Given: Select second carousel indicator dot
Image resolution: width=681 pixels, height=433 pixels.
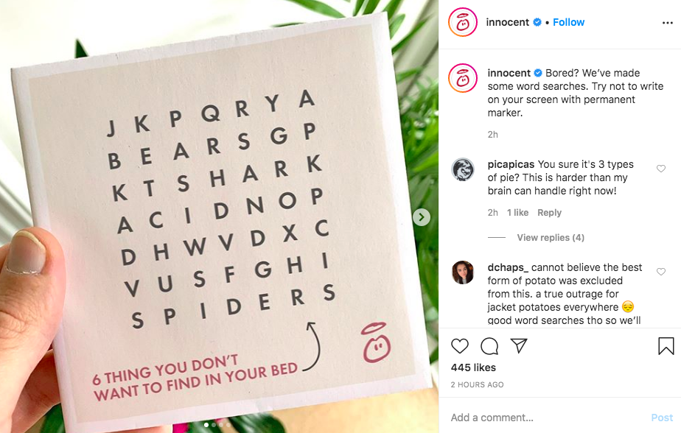Looking at the screenshot, I should [x=213, y=425].
